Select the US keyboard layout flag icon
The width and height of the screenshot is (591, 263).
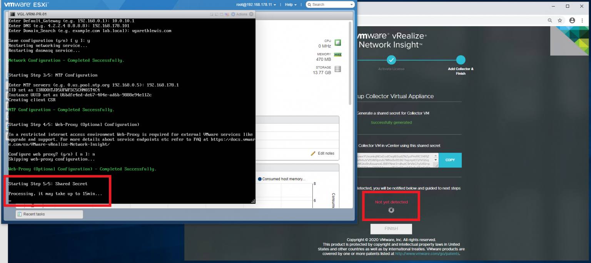click(227, 14)
